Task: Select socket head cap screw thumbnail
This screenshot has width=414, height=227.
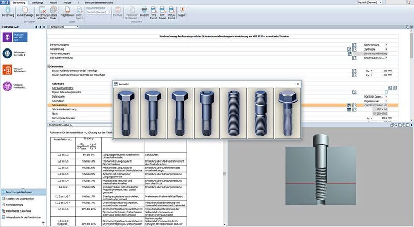Action: [207, 113]
